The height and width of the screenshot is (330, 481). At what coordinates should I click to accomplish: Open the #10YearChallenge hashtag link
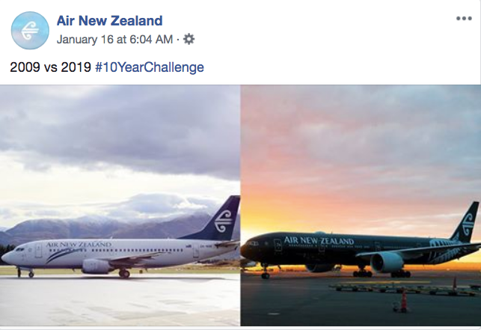click(x=150, y=67)
